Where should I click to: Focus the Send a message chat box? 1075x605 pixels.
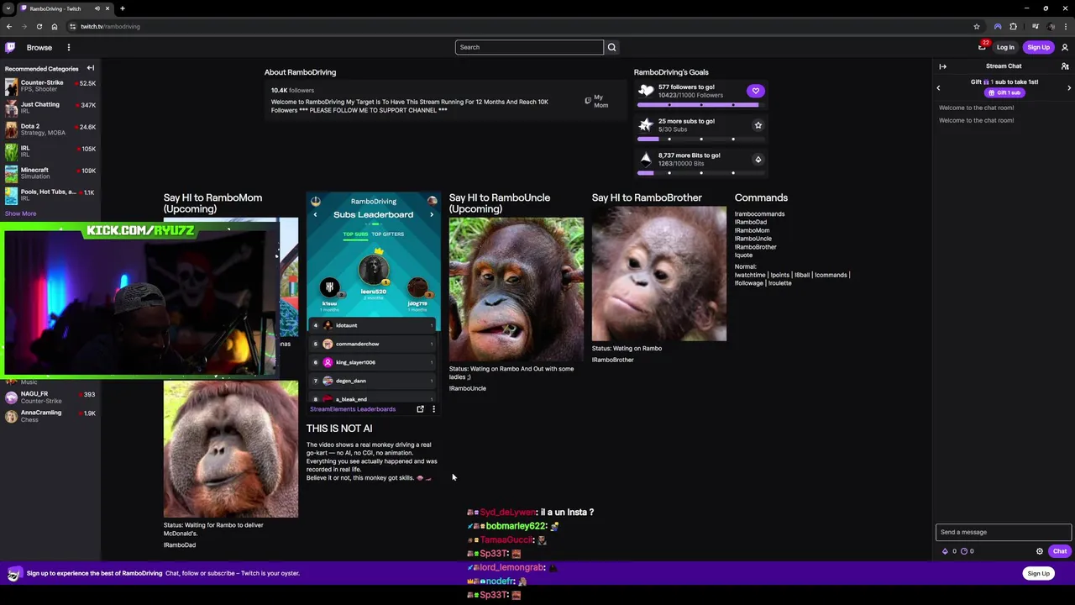point(1004,532)
